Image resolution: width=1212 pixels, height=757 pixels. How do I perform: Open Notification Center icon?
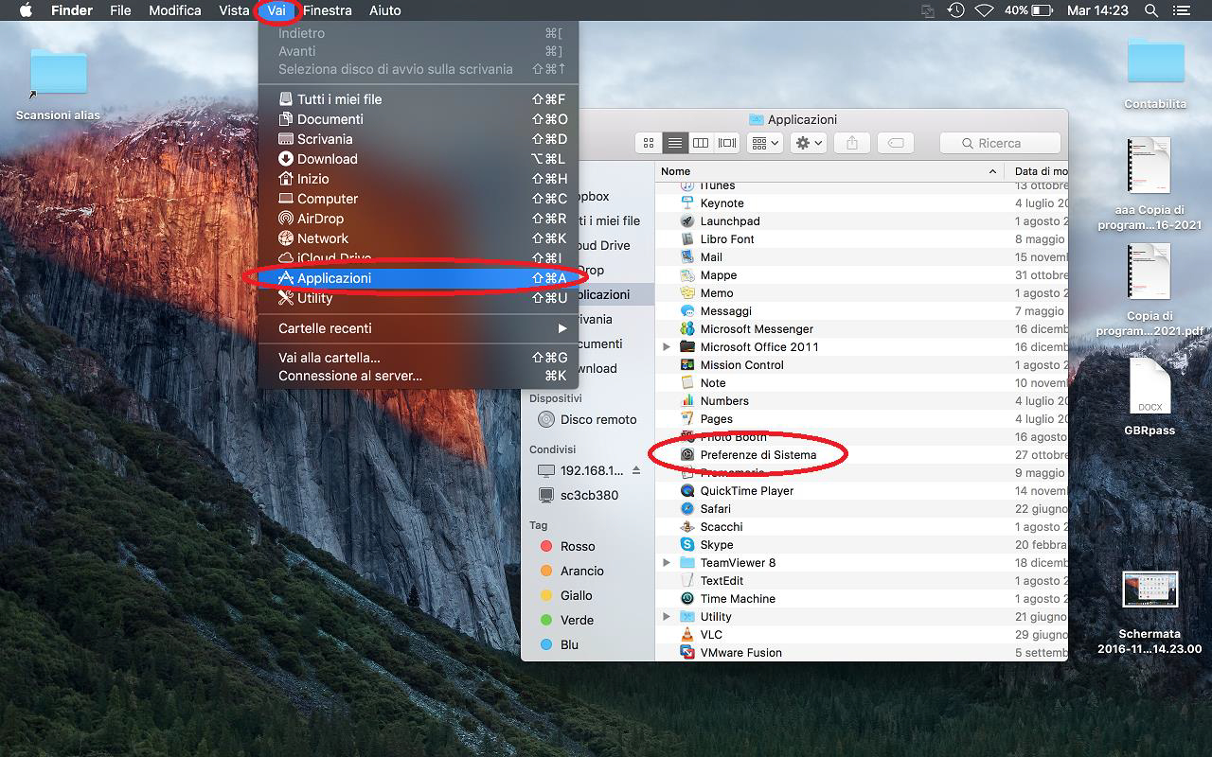coord(1181,10)
